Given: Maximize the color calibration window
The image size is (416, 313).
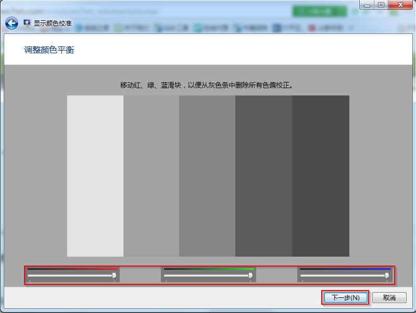Looking at the screenshot, I should click(381, 5).
